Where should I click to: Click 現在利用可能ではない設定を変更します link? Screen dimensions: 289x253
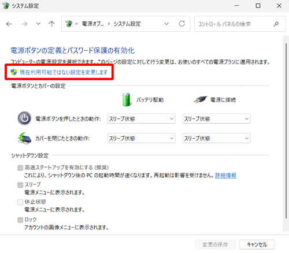pos(64,72)
